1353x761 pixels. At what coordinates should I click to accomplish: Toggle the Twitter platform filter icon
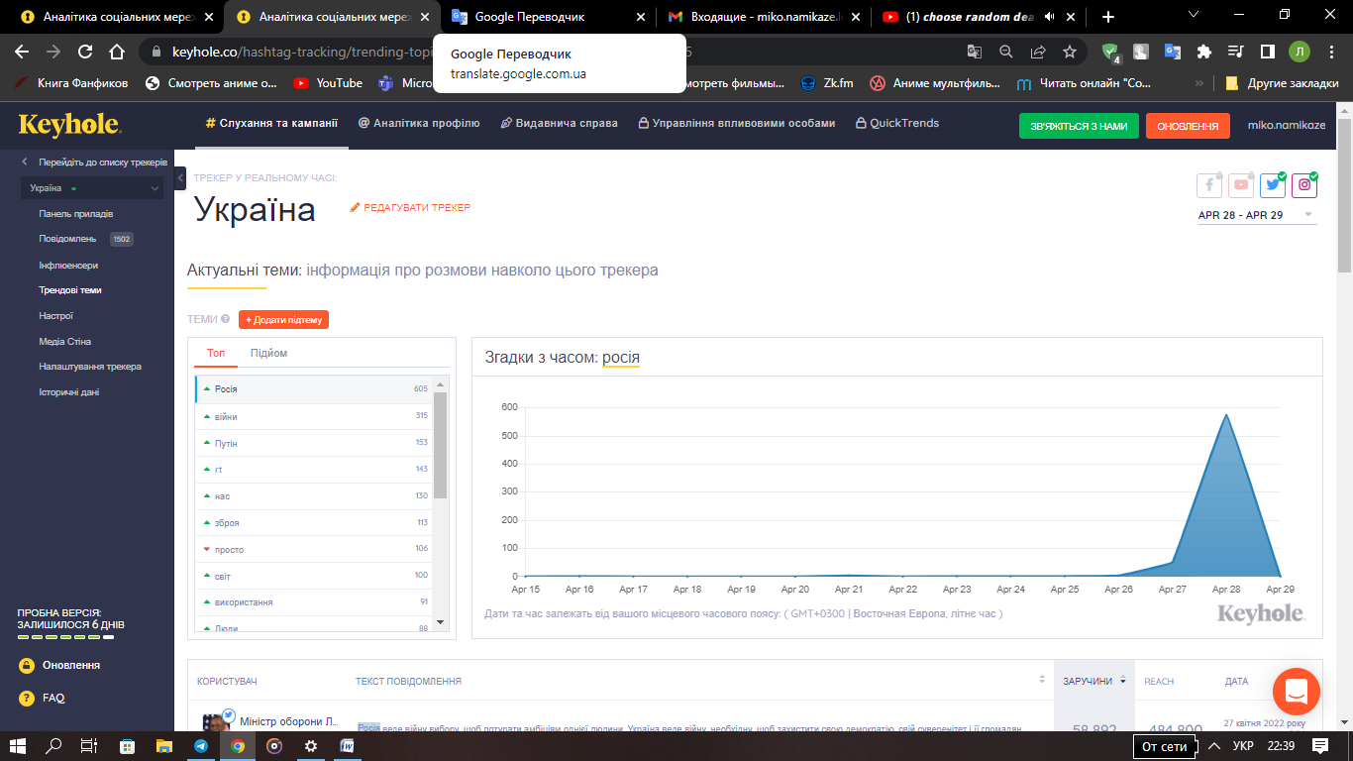click(1273, 185)
